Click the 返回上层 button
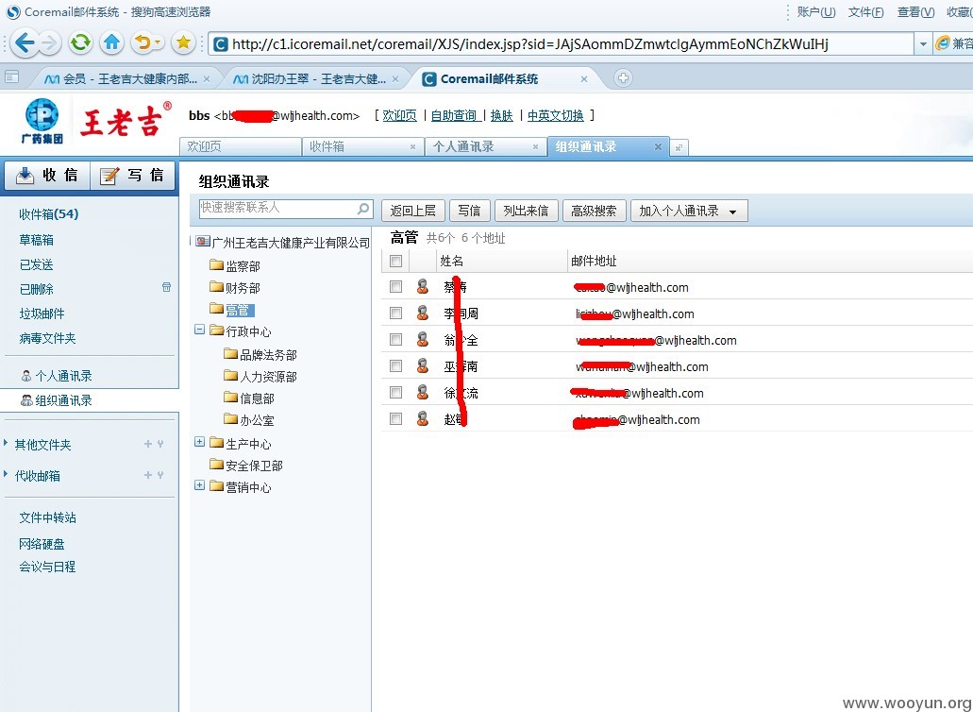The width and height of the screenshot is (973, 712). pos(412,211)
